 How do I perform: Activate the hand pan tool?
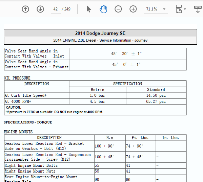point(103,9)
